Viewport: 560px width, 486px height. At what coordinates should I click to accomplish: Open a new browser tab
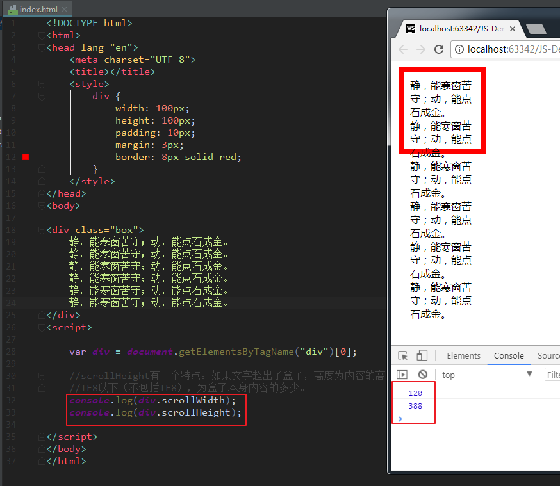point(536,28)
